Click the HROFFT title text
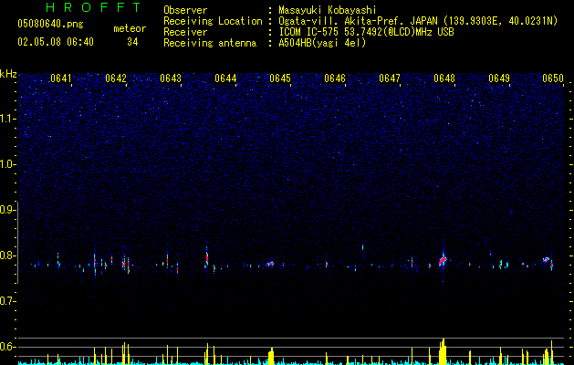The height and width of the screenshot is (365, 574). pos(94,7)
